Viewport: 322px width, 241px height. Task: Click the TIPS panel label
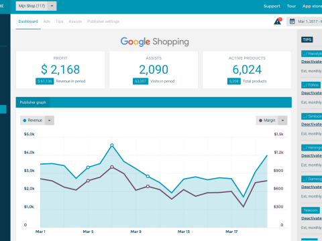[307, 39]
